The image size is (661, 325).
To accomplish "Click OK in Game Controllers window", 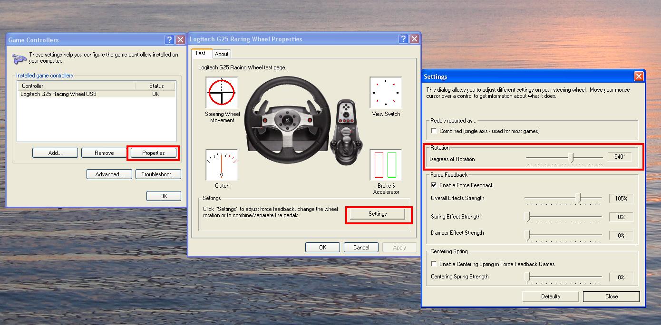I will pyautogui.click(x=164, y=196).
